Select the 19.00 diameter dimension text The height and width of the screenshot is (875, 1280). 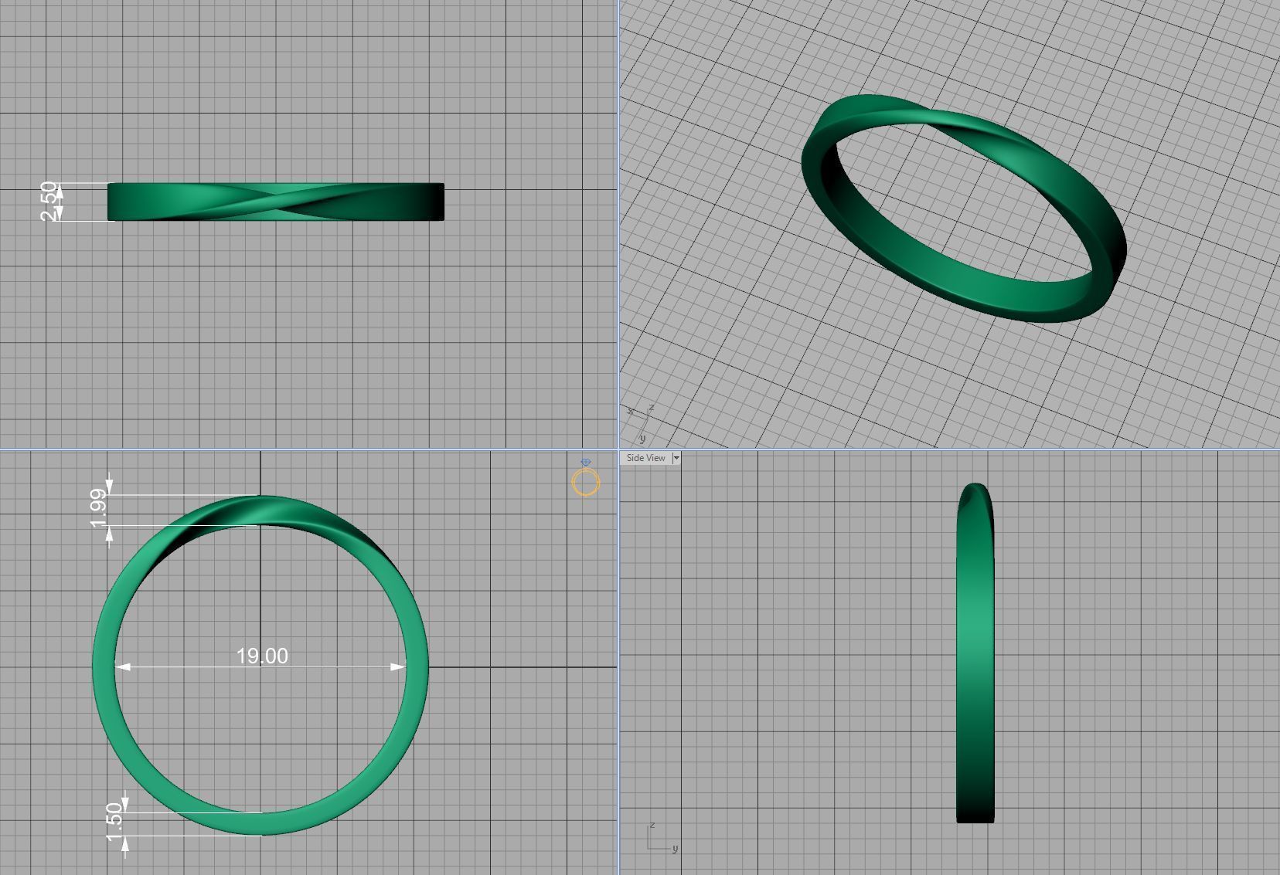click(262, 656)
